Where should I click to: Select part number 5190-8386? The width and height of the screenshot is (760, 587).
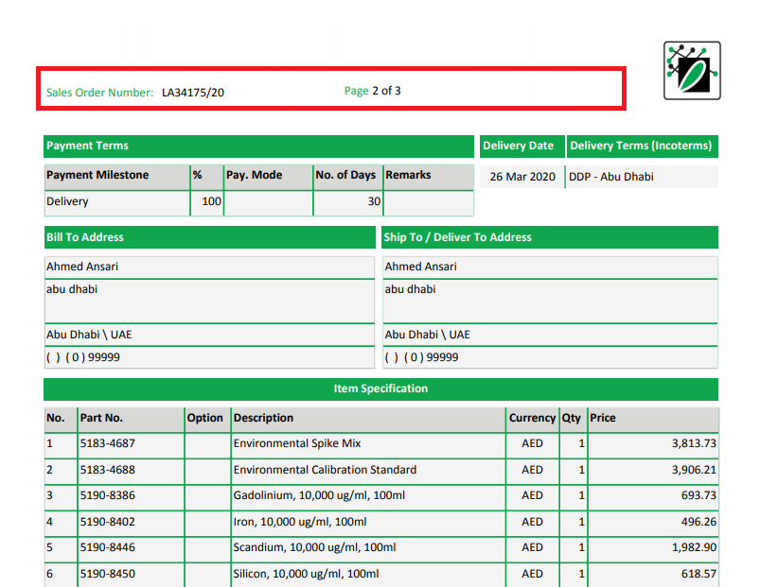[108, 495]
